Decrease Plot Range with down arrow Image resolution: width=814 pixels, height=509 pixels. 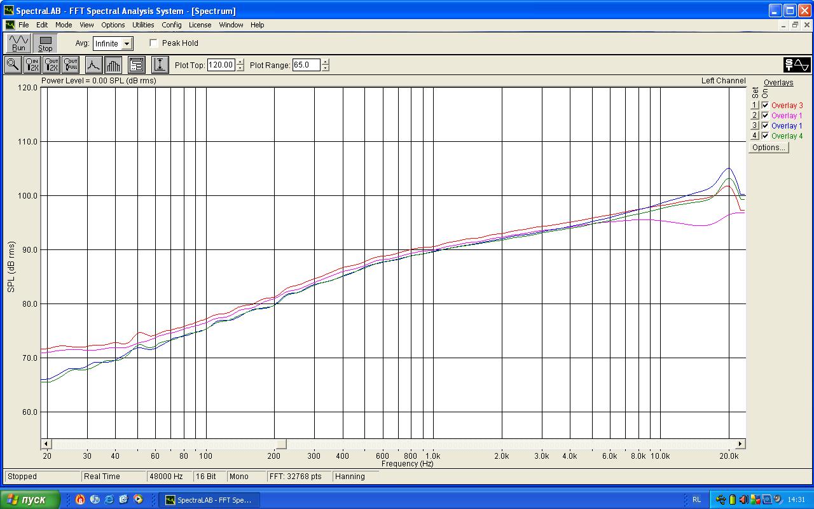point(326,68)
